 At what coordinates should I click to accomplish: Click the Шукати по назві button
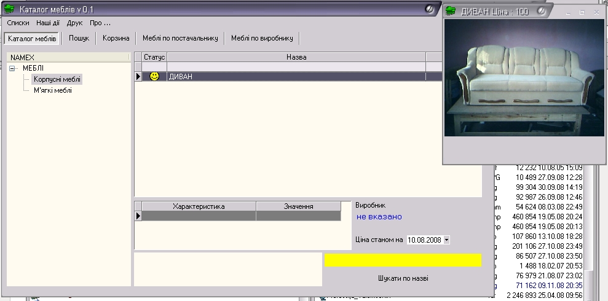403,278
